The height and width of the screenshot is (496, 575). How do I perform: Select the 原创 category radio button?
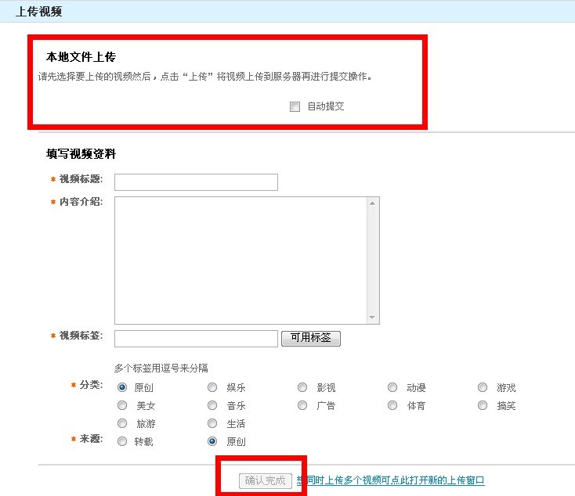coord(122,387)
